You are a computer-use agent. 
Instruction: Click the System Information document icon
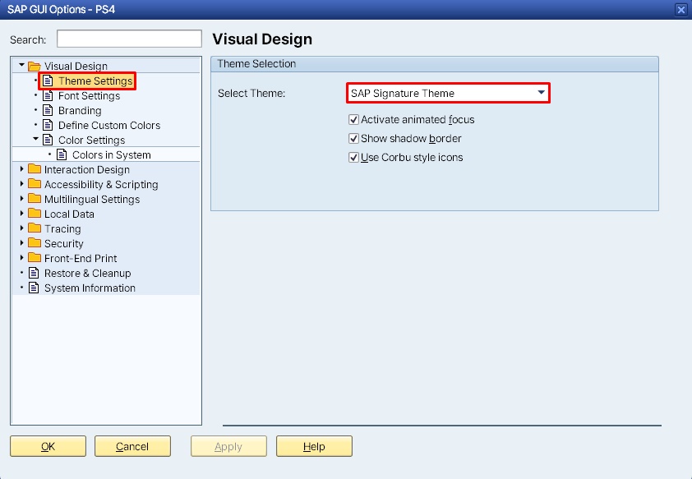(x=34, y=288)
